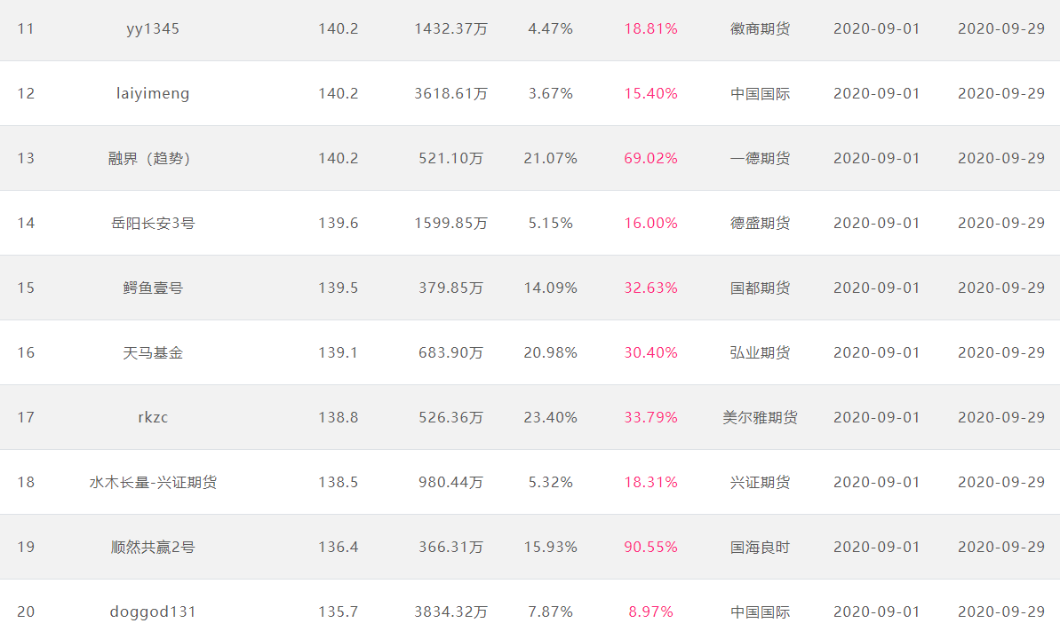Select the rkzc account name
The image size is (1060, 639).
(153, 418)
